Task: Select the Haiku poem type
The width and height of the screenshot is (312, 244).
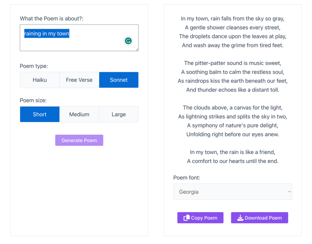Action: [40, 80]
